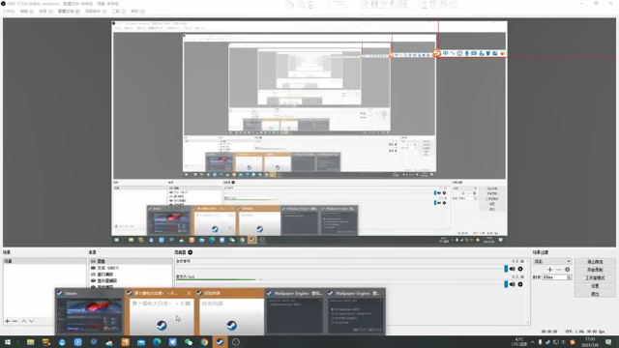The height and width of the screenshot is (348, 619).
Task: Launch Microsoft Edge from the taskbar
Action: point(157,342)
